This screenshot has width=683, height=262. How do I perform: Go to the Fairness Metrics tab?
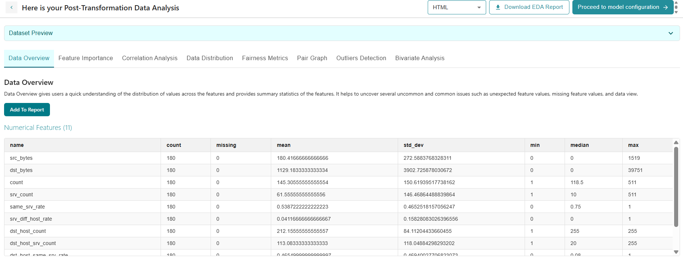tap(265, 58)
